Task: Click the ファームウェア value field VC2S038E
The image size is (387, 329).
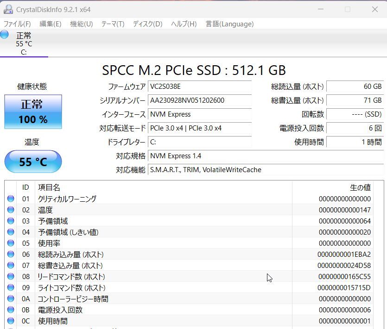Action: click(x=200, y=87)
